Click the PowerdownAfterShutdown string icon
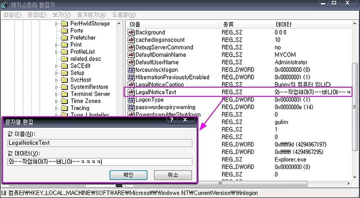Screen dimensions: 360x198 [131, 114]
